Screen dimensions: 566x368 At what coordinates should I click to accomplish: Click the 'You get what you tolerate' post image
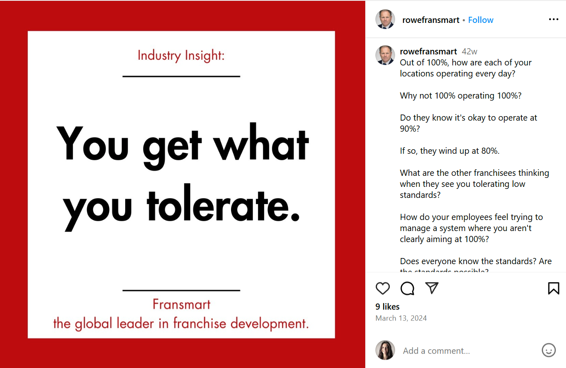[x=182, y=184]
